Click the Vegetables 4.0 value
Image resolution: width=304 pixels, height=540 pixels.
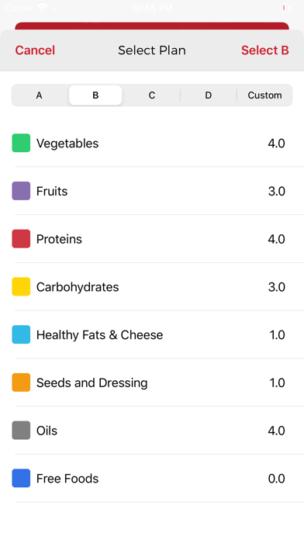[x=276, y=144]
